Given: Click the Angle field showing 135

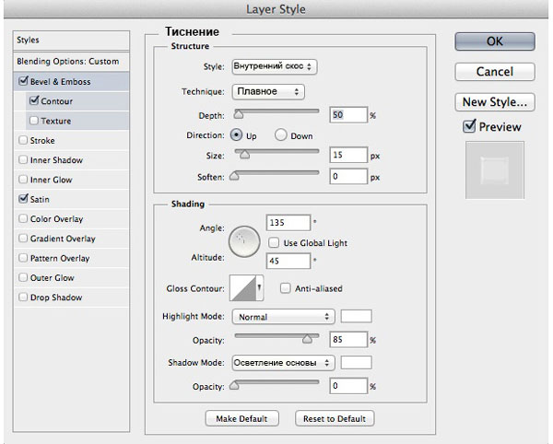Looking at the screenshot, I should point(288,223).
